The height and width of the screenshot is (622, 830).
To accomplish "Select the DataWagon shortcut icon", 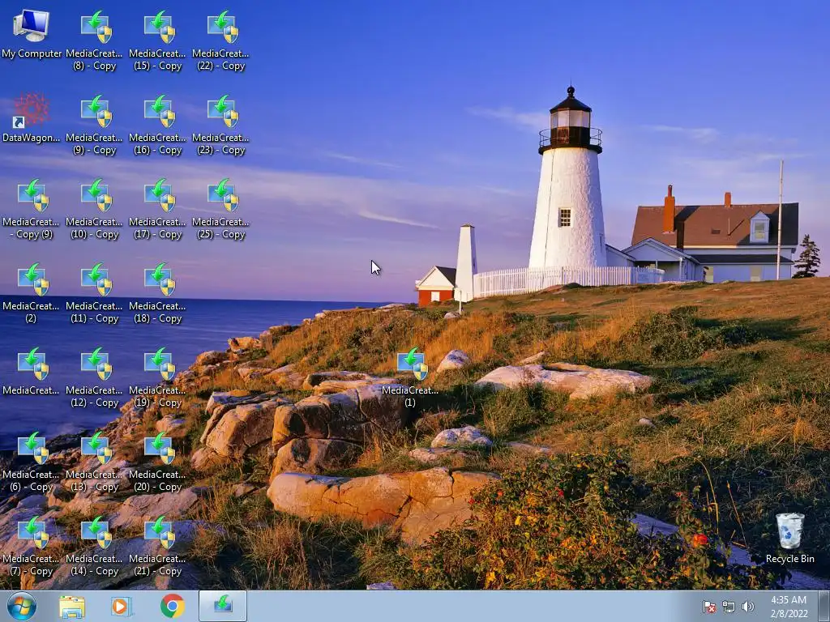I will [x=32, y=118].
